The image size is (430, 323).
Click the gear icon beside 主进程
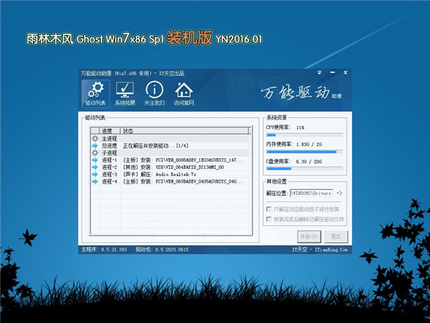[95, 139]
